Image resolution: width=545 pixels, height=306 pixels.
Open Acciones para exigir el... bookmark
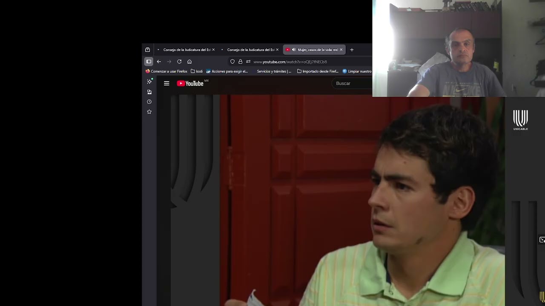click(227, 71)
